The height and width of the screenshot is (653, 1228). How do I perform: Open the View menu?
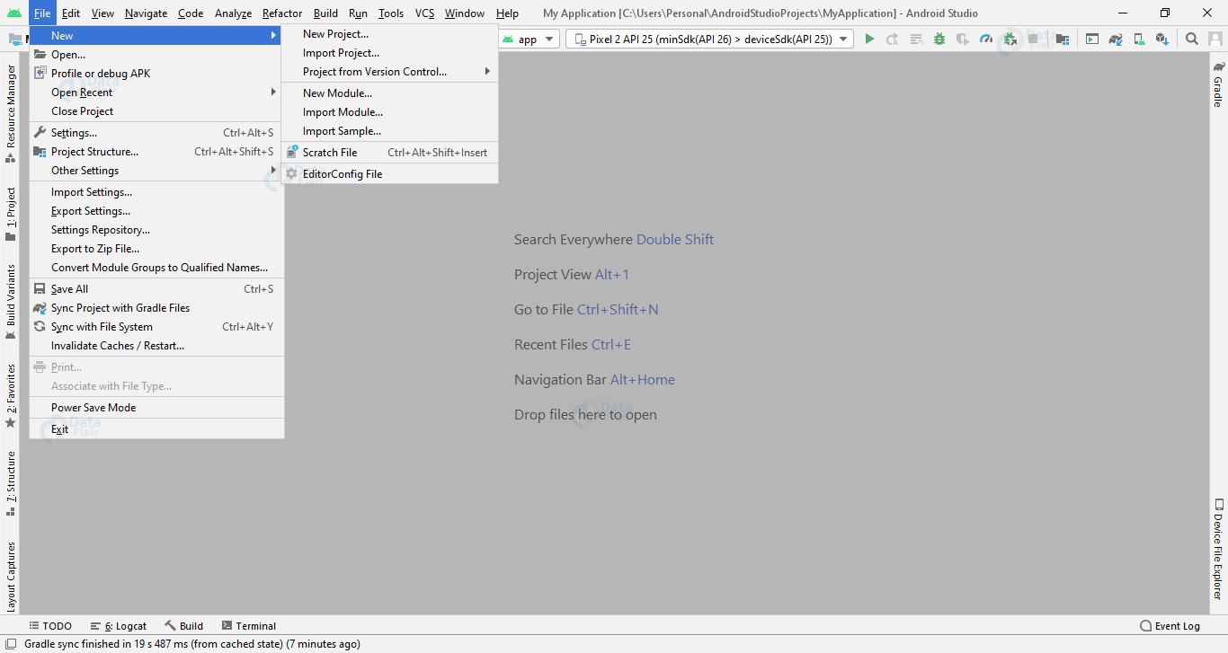pos(102,13)
